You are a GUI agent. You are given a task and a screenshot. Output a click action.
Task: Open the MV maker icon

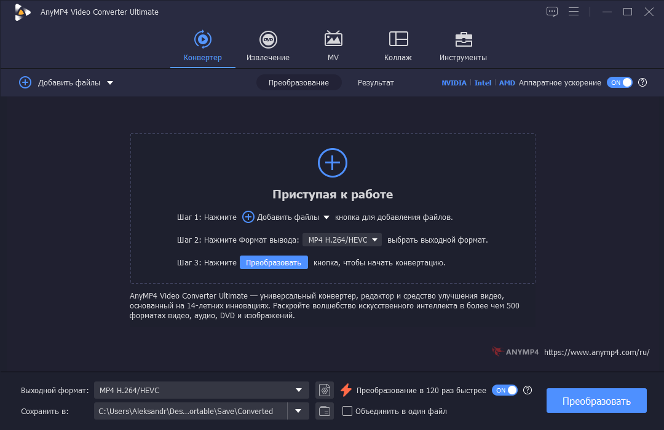tap(333, 39)
